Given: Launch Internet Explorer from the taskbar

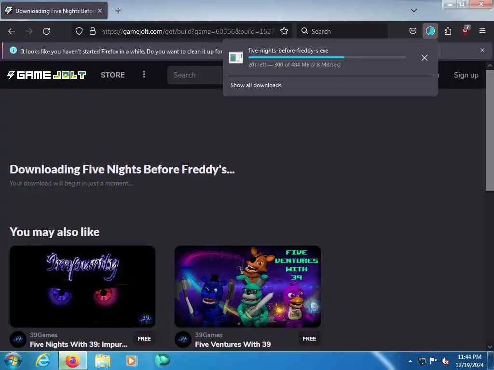Looking at the screenshot, I should coord(43,360).
